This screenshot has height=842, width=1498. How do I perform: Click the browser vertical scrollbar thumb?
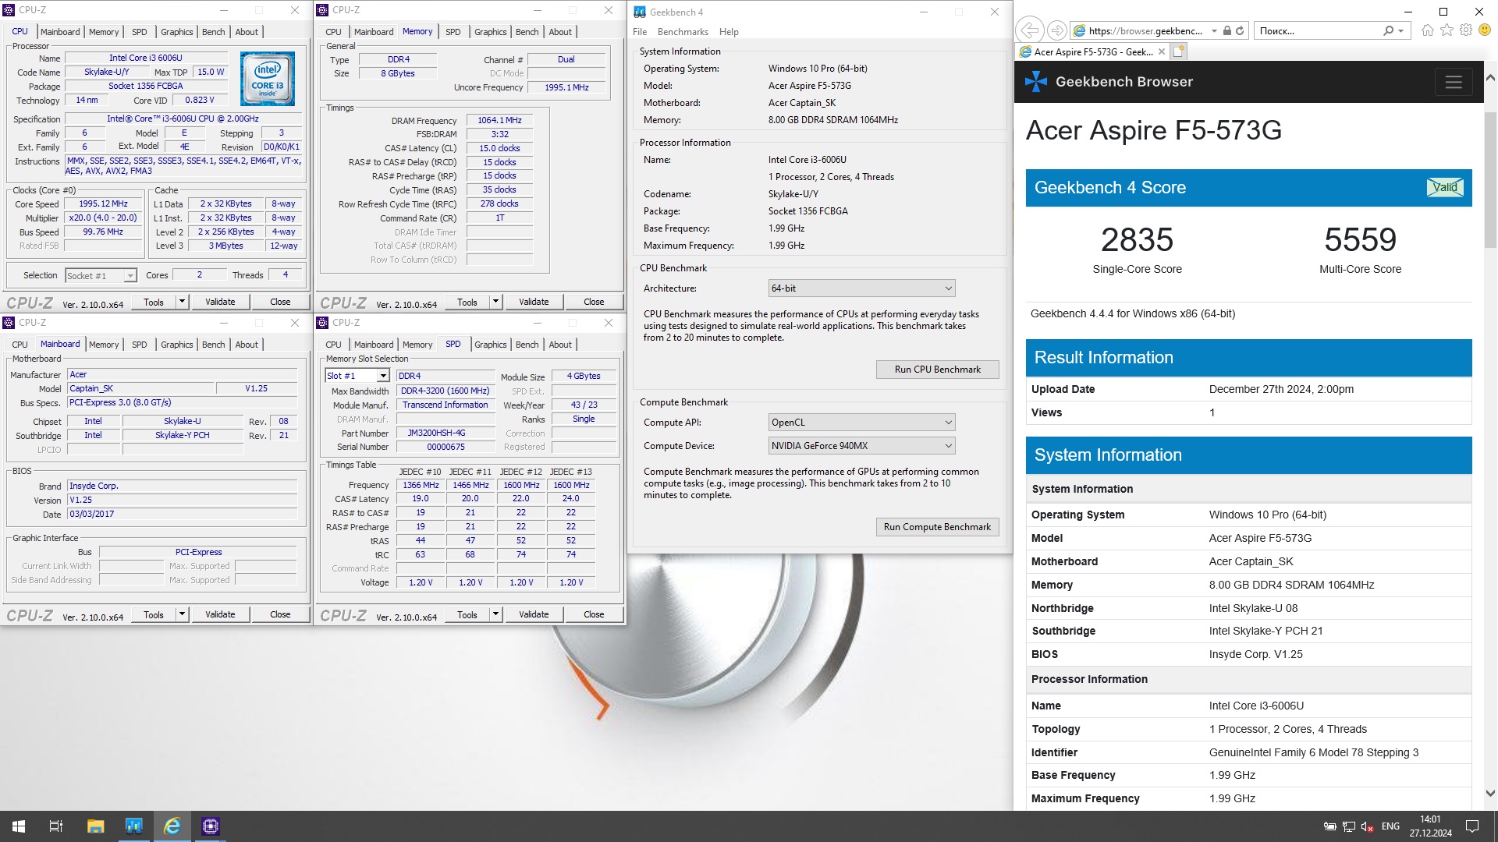pos(1490,179)
